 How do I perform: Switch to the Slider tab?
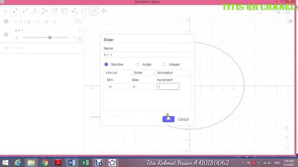(x=143, y=73)
